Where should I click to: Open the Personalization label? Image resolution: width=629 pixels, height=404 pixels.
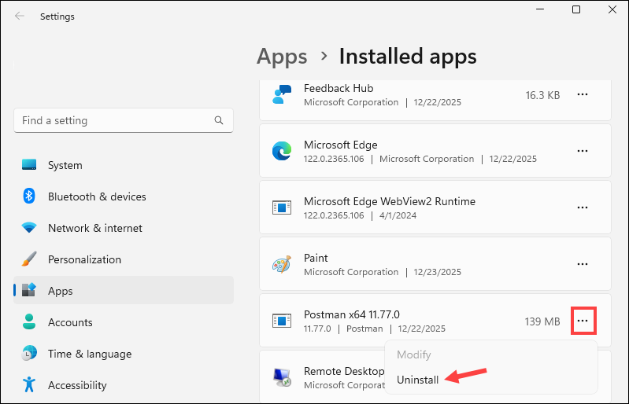[x=85, y=259]
